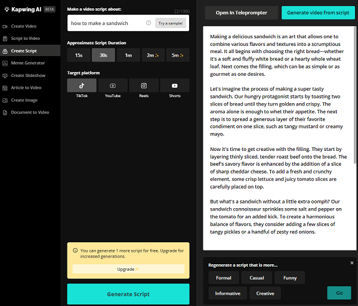
Task: Click the Create Video camera icon
Action: (5, 26)
